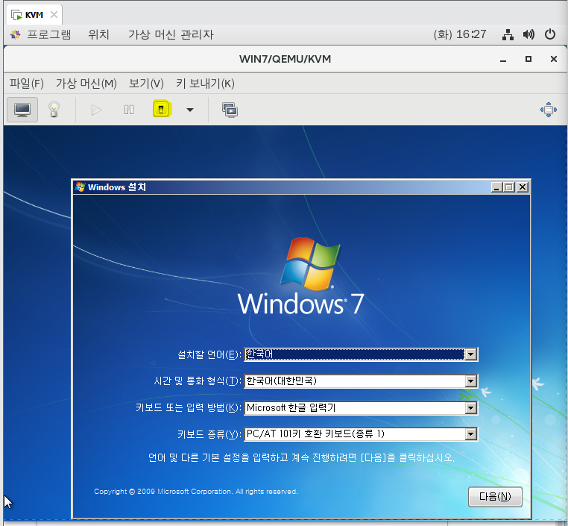The image size is (568, 526).
Task: Click the Run virtual machine play button
Action: (96, 110)
